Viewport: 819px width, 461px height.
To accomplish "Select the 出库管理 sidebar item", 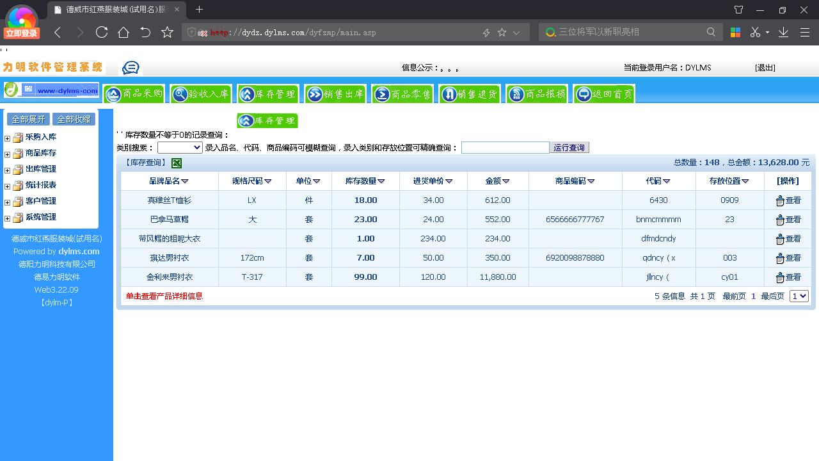I will (x=41, y=168).
